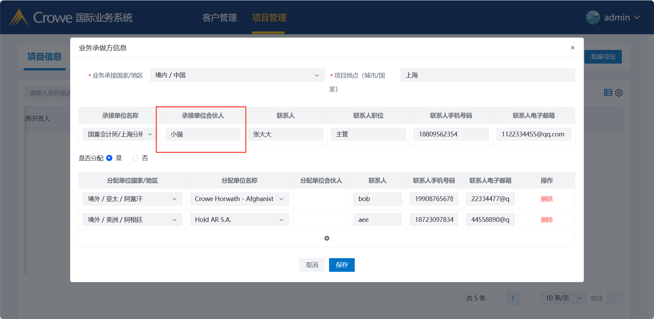Click the phone field 18809562354

[x=451, y=134]
